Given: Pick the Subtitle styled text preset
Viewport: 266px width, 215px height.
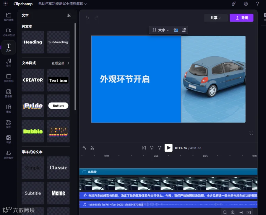Looking at the screenshot, I should click(x=33, y=193).
